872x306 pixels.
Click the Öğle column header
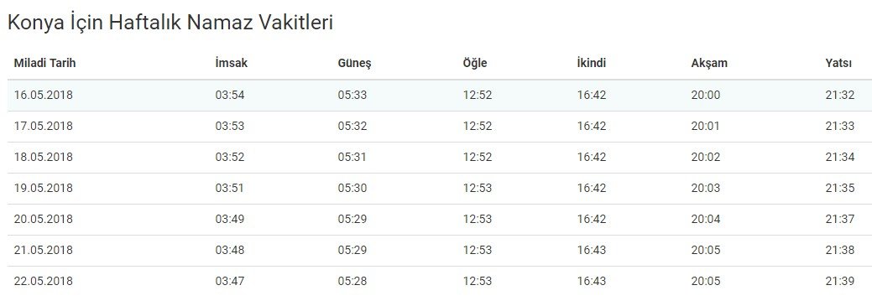click(475, 64)
